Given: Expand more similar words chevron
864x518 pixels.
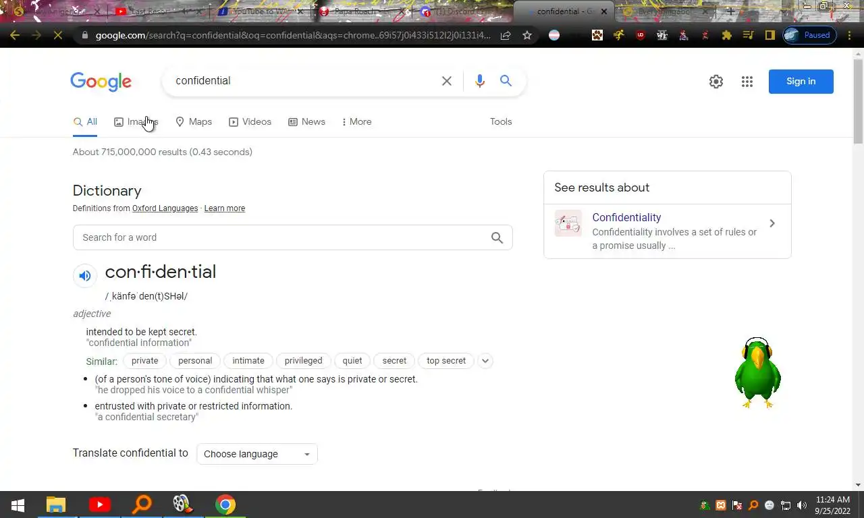Looking at the screenshot, I should point(485,361).
